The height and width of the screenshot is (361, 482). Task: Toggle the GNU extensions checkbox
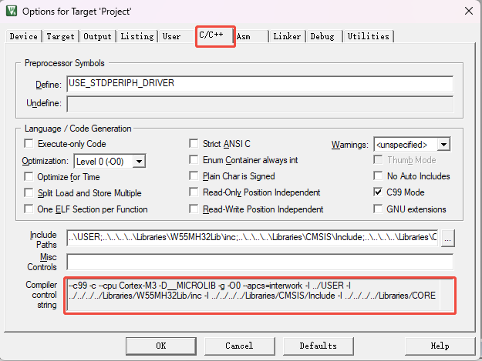pos(379,209)
